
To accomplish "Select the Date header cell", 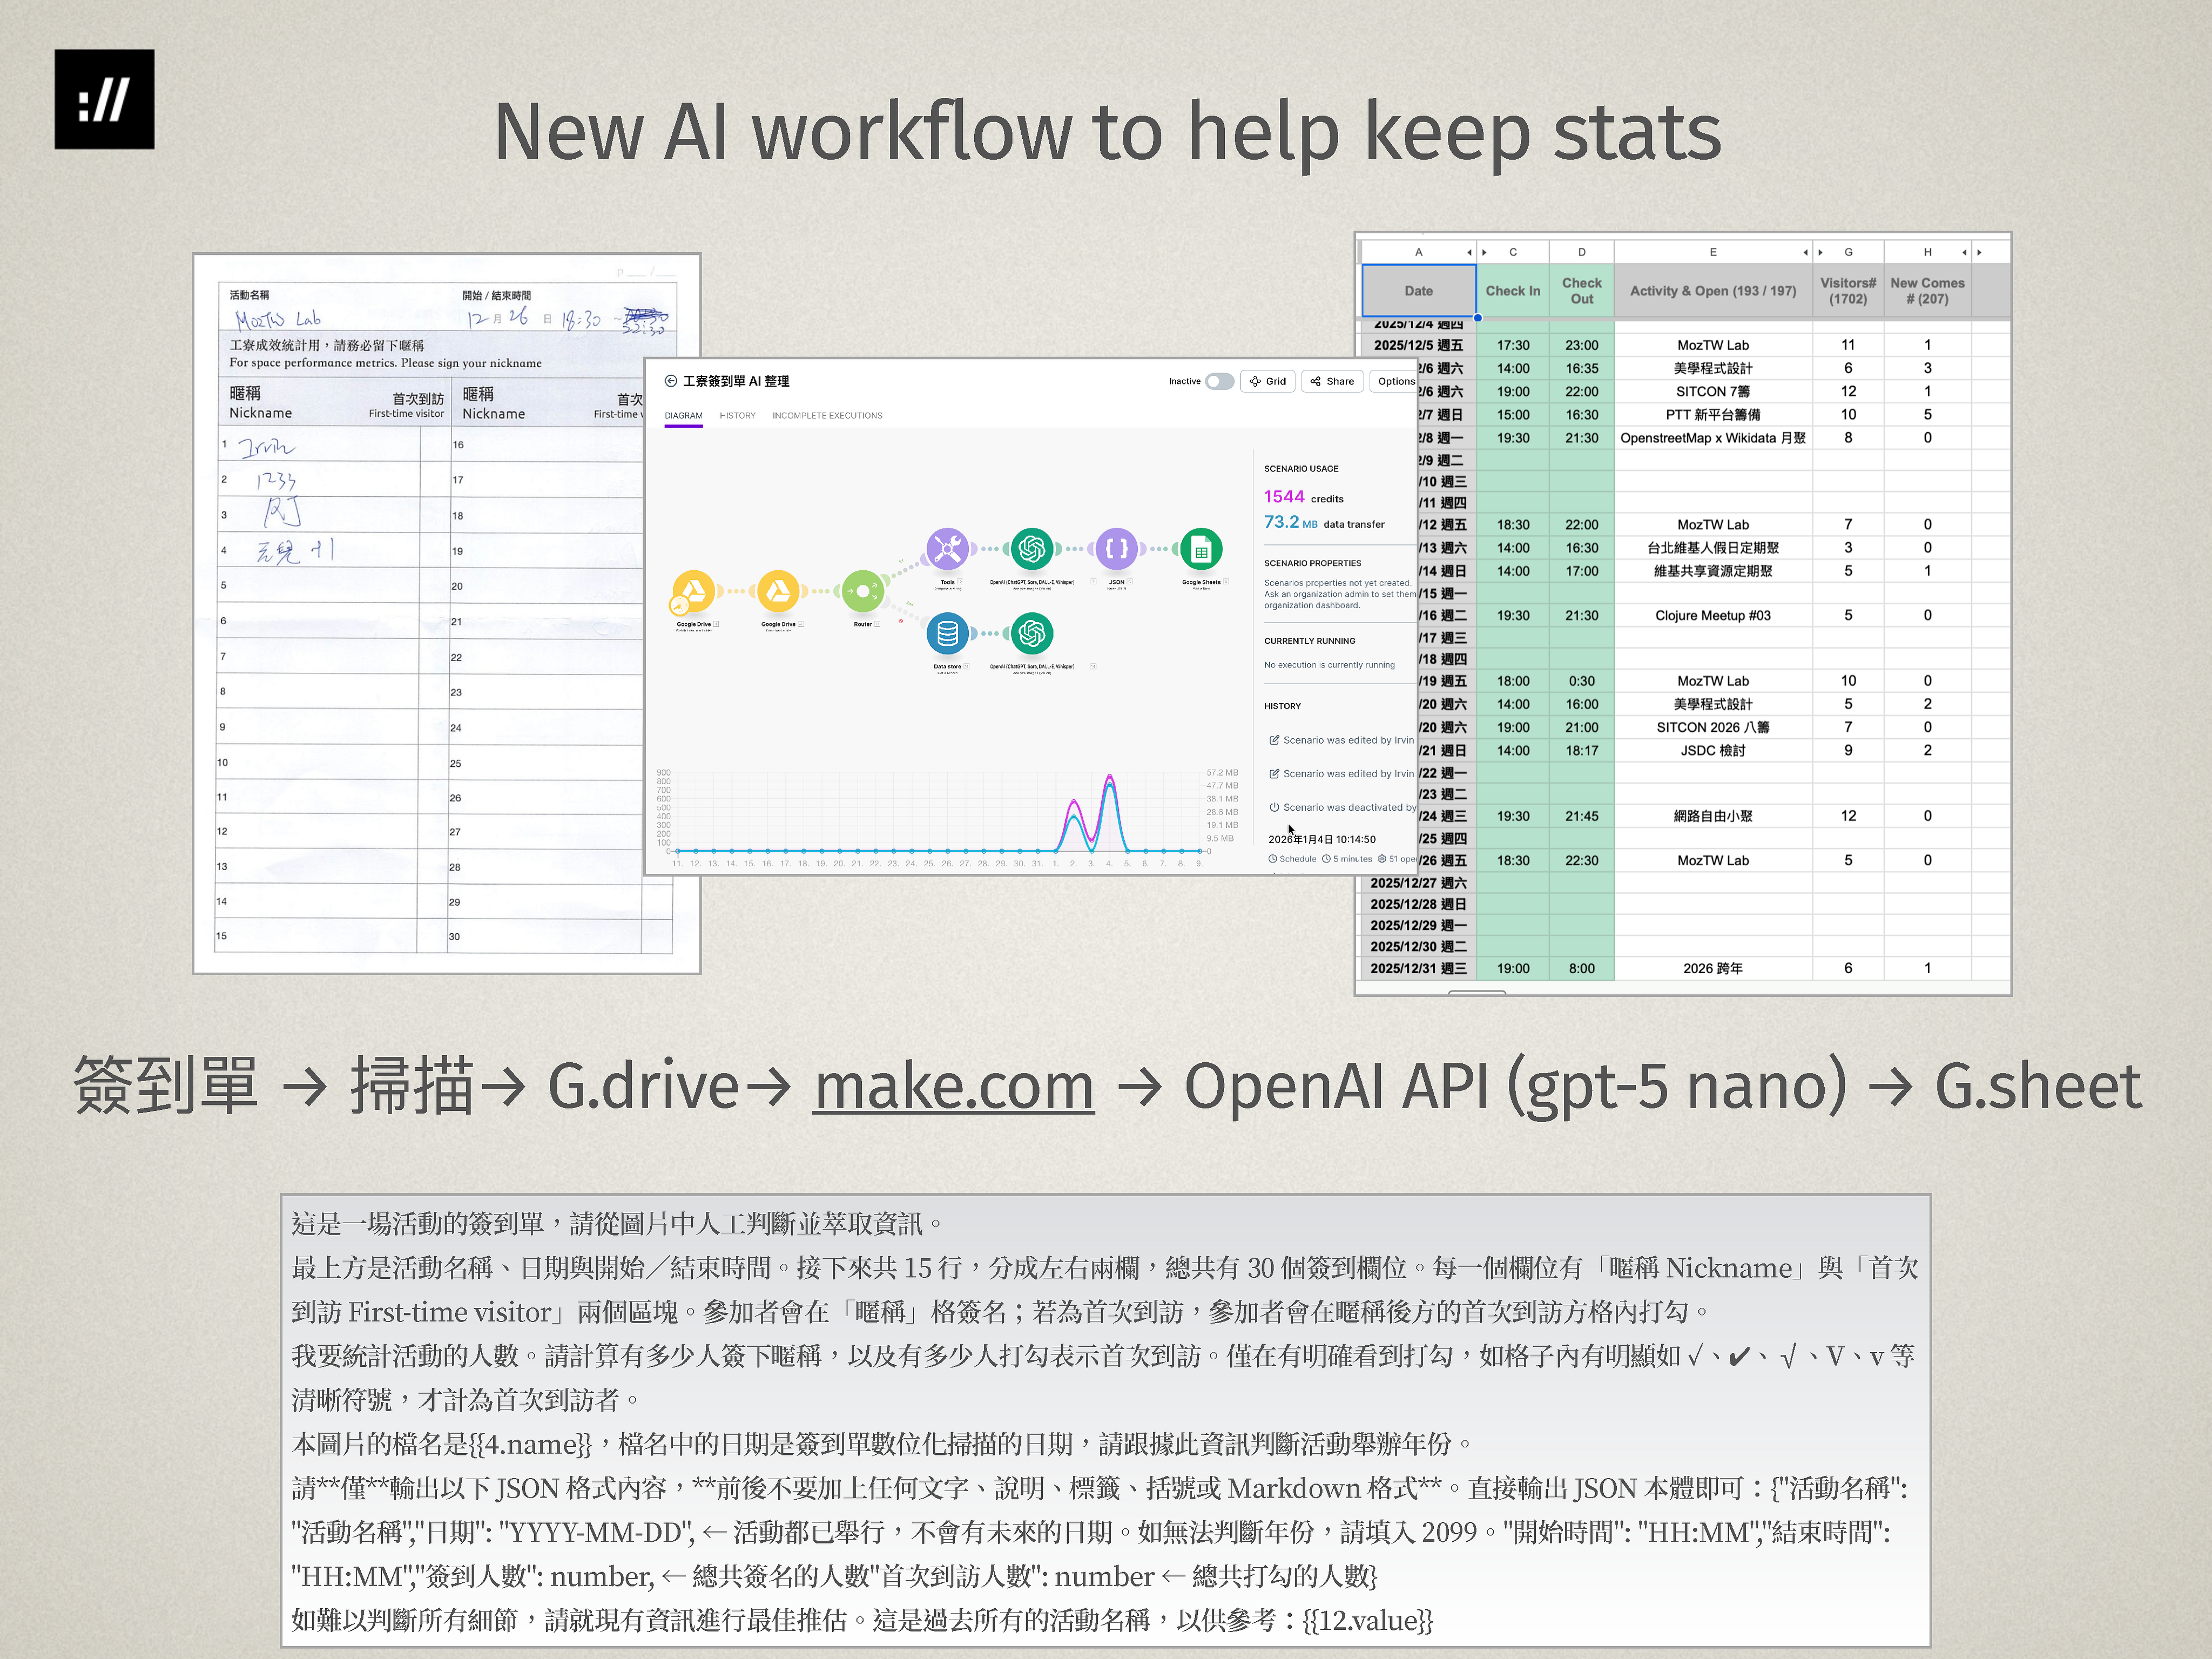I will pos(1418,291).
